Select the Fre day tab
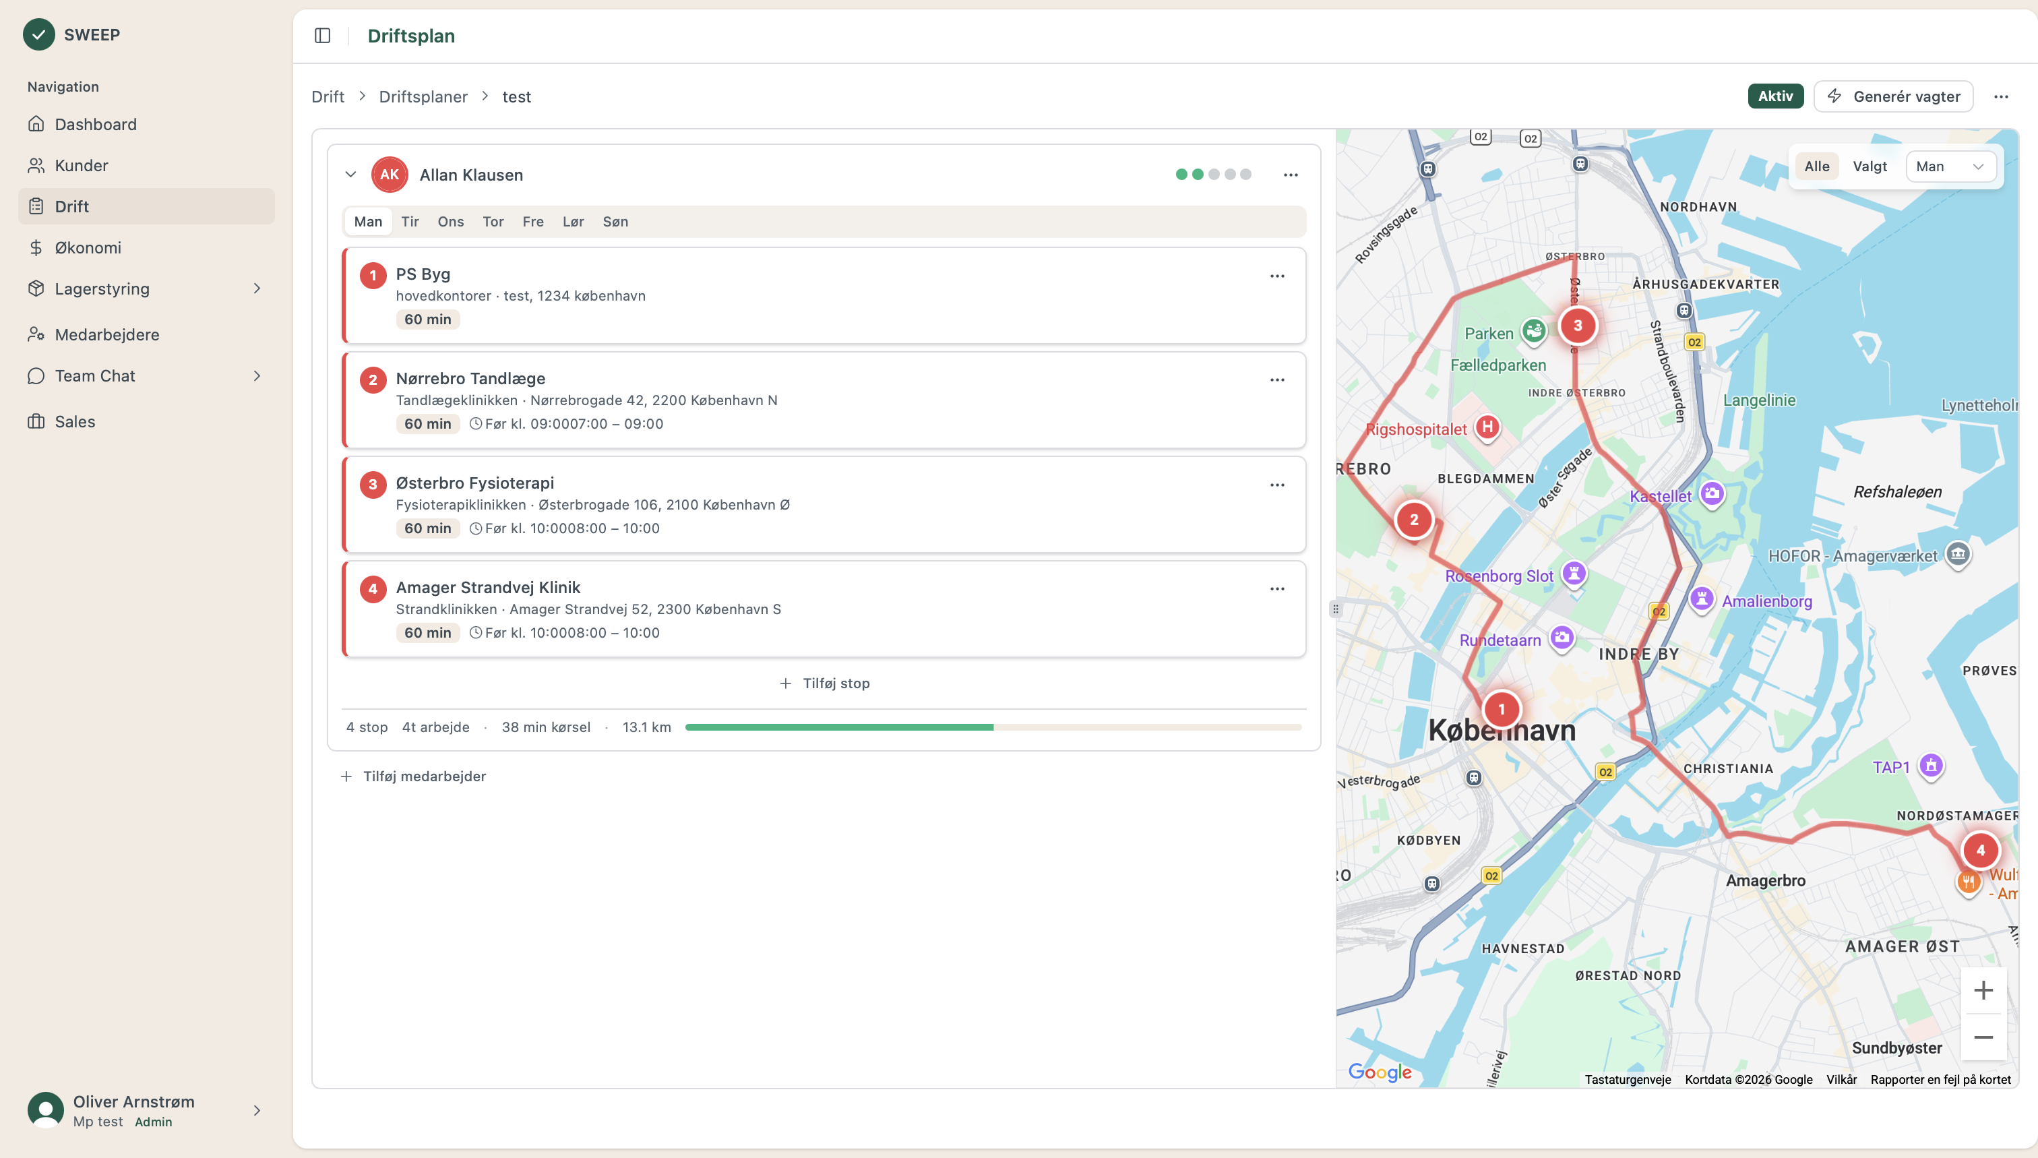Viewport: 2038px width, 1158px height. pos(533,222)
